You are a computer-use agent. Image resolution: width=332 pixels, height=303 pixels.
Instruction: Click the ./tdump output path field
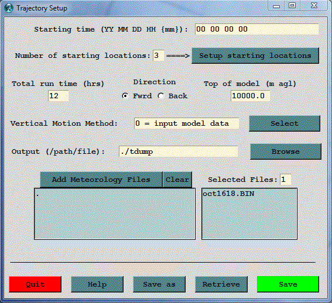pos(179,151)
